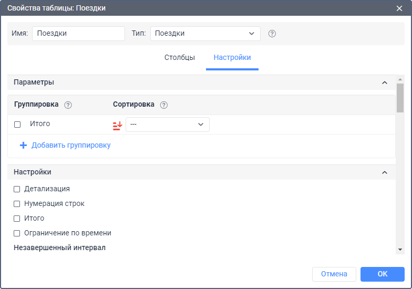The height and width of the screenshot is (289, 412).
Task: Close the table properties dialog
Action: pyautogui.click(x=399, y=8)
